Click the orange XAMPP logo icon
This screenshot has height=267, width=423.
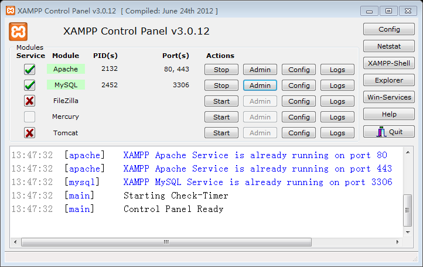(x=18, y=31)
